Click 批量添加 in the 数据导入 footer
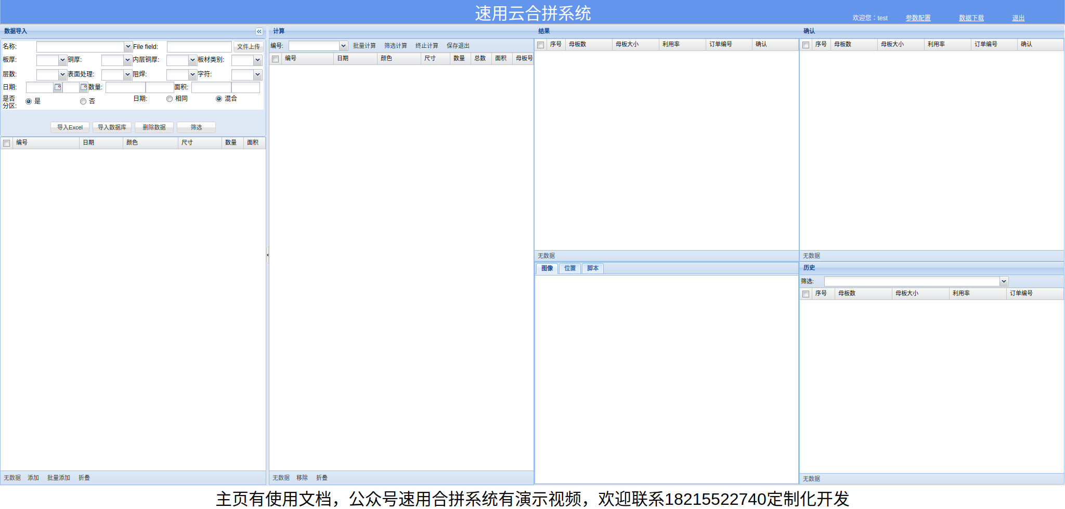The height and width of the screenshot is (509, 1065). pyautogui.click(x=59, y=478)
